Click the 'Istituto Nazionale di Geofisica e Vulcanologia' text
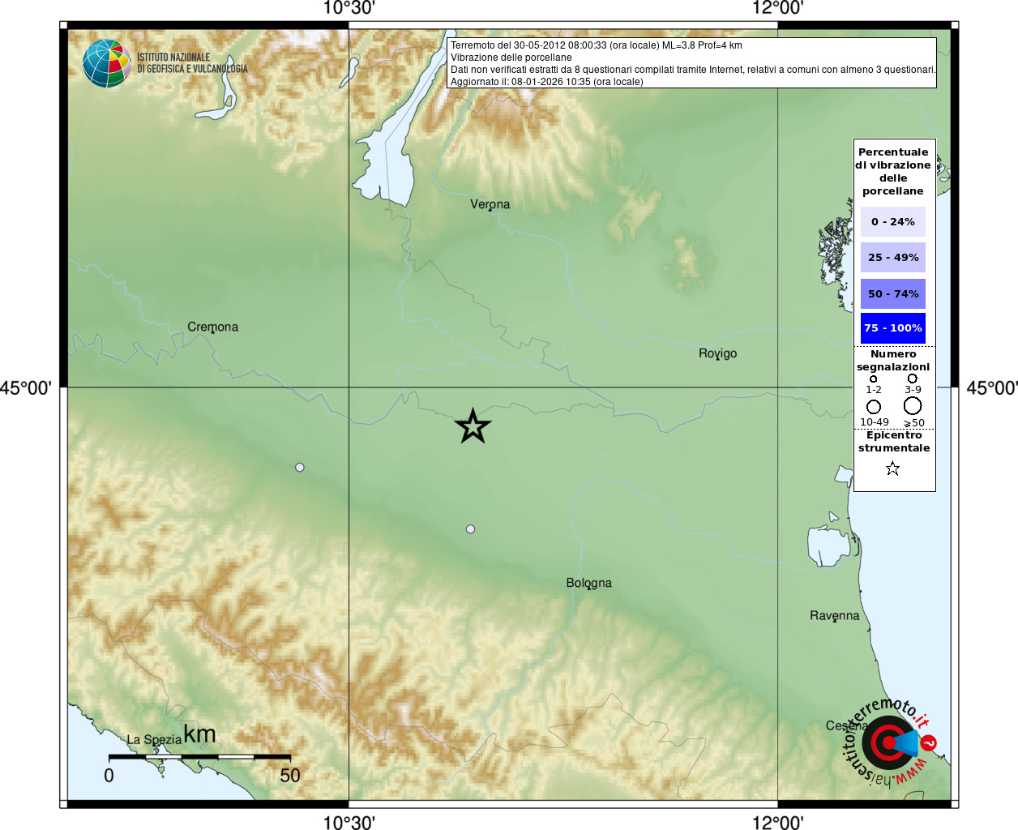 (192, 63)
